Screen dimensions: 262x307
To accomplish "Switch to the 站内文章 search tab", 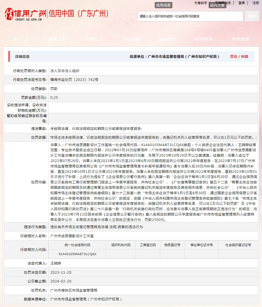I will coord(217,5).
